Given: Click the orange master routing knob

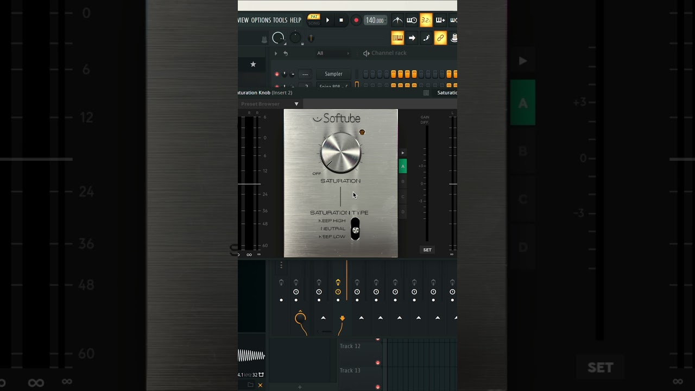Looking at the screenshot, I should [x=300, y=318].
